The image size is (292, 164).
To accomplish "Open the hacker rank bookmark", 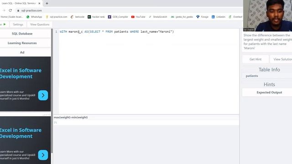I will click(96, 17).
